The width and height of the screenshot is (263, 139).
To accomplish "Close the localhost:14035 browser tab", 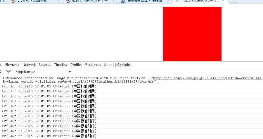I will [223, 1].
